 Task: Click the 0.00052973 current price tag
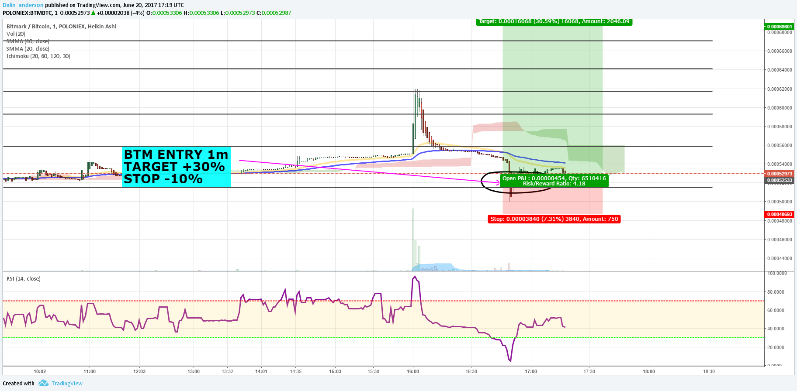click(780, 174)
